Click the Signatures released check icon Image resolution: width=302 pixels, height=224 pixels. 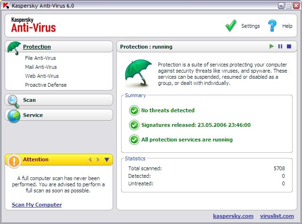click(x=134, y=125)
